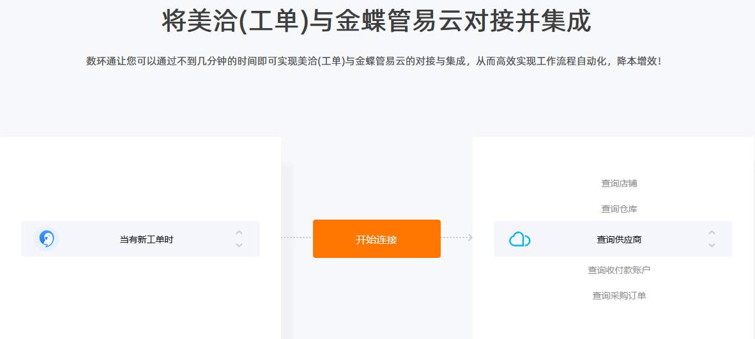The image size is (755, 339).
Task: Click up chevron beside 查询供应商
Action: (712, 232)
